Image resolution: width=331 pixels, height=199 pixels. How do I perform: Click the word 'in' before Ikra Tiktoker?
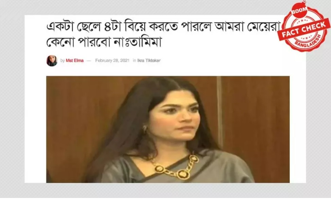tap(134, 61)
